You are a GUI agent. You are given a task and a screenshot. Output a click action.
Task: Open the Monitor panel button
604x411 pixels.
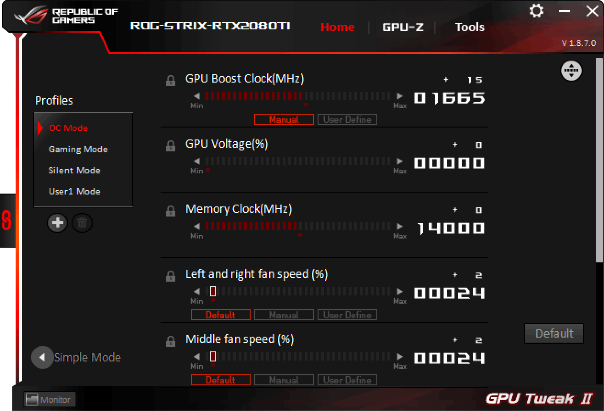pos(50,400)
